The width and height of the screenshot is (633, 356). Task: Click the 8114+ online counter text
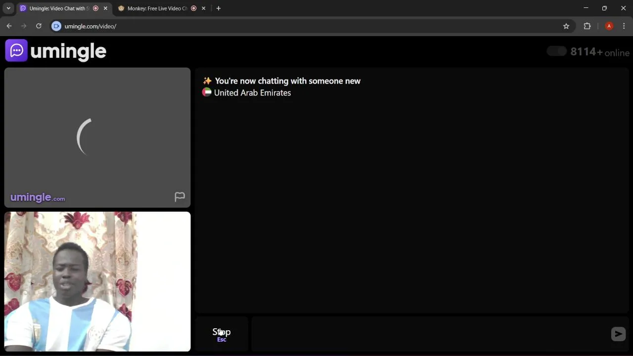click(x=600, y=52)
